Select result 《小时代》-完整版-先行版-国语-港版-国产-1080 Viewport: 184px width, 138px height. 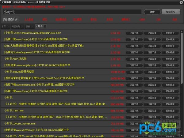56,117
